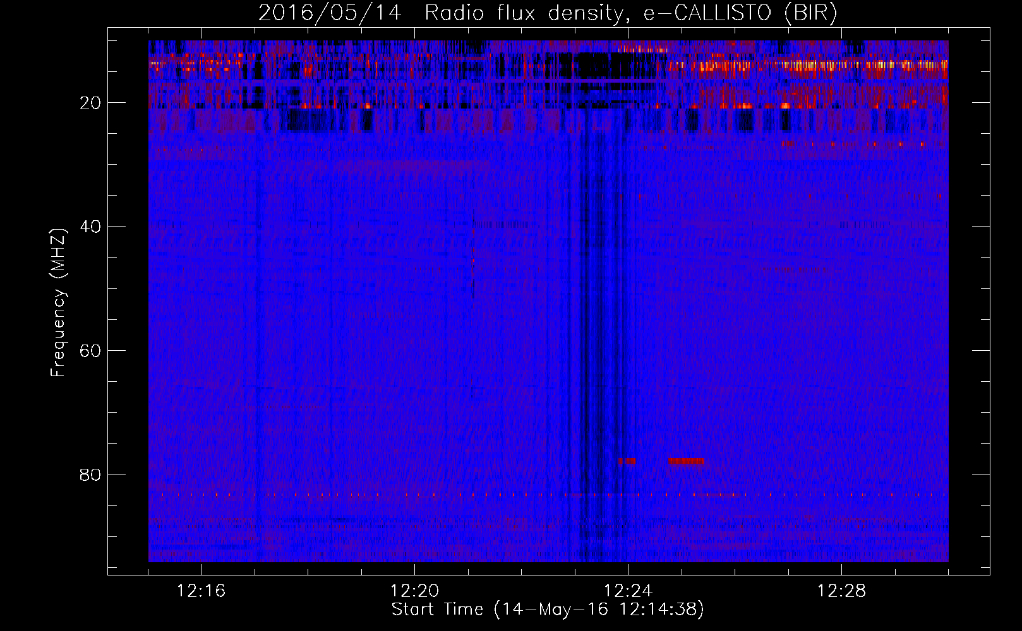Click the 80 MHz frequency tick label
1022x631 pixels.
tap(90, 475)
